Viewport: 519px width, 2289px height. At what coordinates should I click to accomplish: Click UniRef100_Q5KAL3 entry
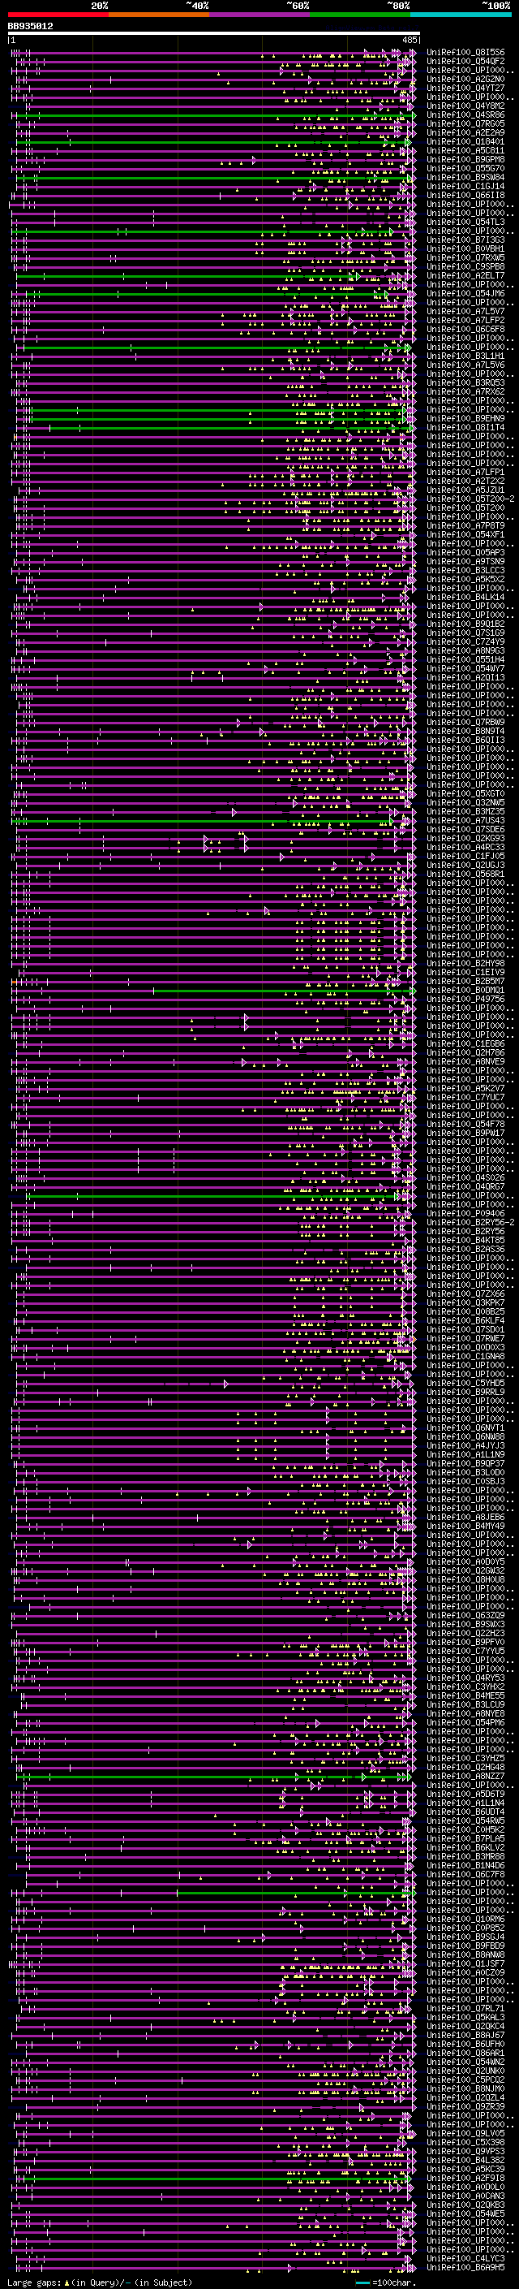coord(465,2016)
